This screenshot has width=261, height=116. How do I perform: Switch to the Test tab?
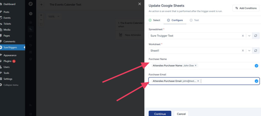(194, 20)
